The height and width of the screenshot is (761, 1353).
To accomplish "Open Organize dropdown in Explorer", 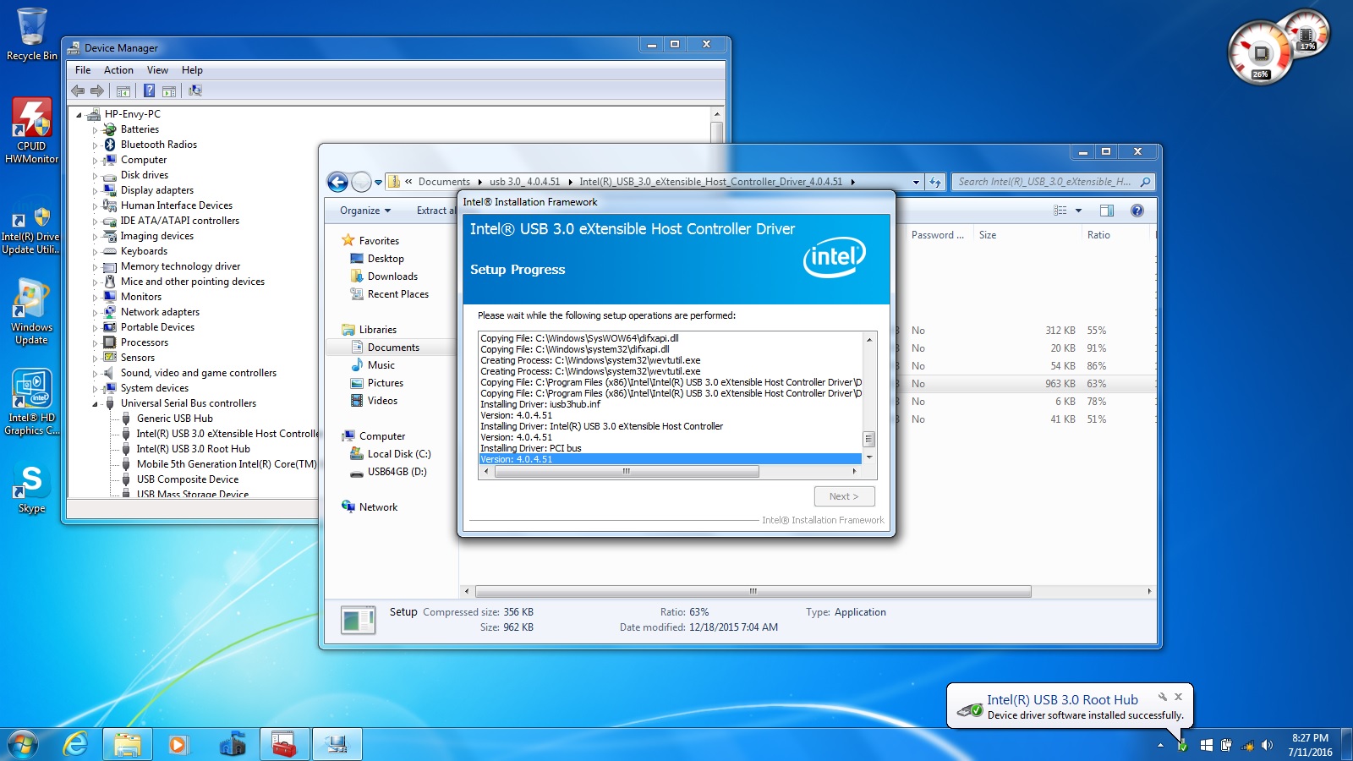I will [x=365, y=211].
